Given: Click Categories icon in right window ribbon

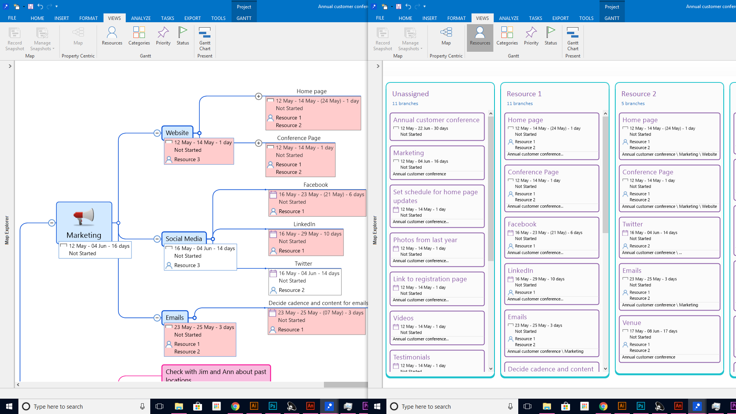Looking at the screenshot, I should click(507, 36).
